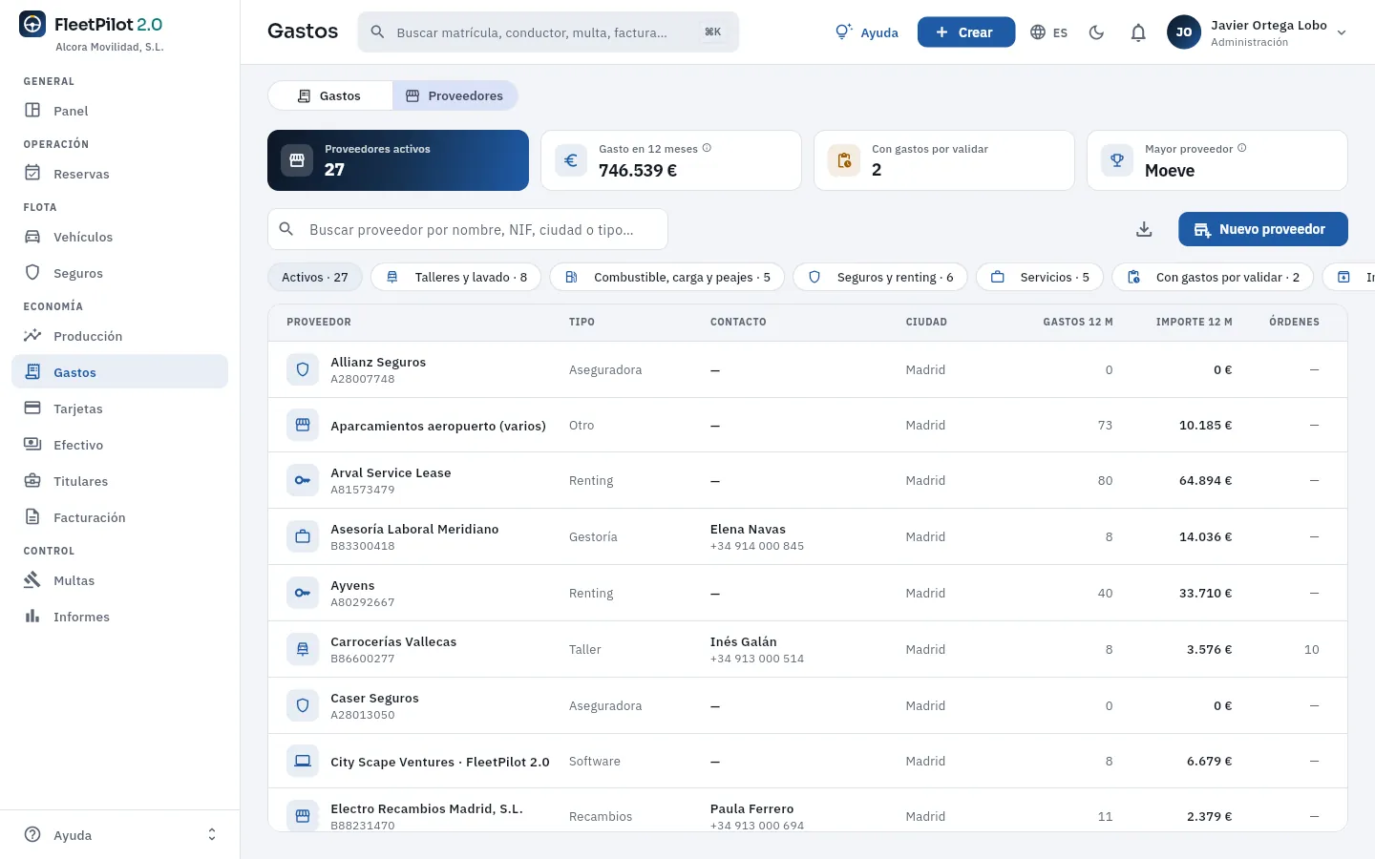This screenshot has width=1375, height=859.
Task: Go to Reservas in sidebar
Action: (119, 174)
